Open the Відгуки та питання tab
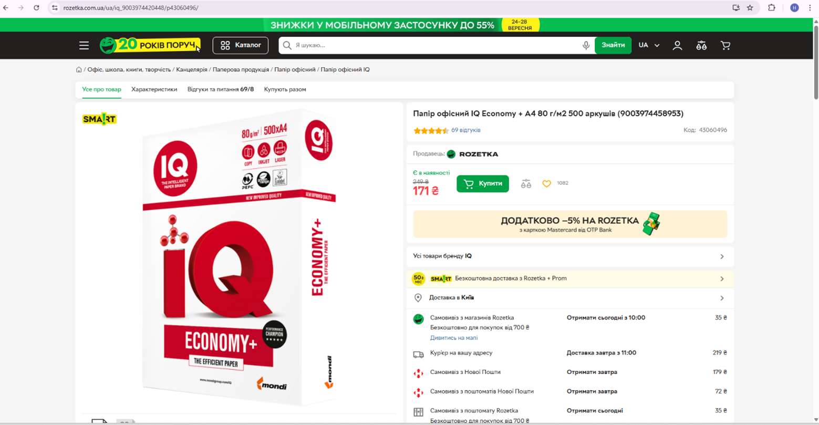The height and width of the screenshot is (425, 819). [x=221, y=89]
